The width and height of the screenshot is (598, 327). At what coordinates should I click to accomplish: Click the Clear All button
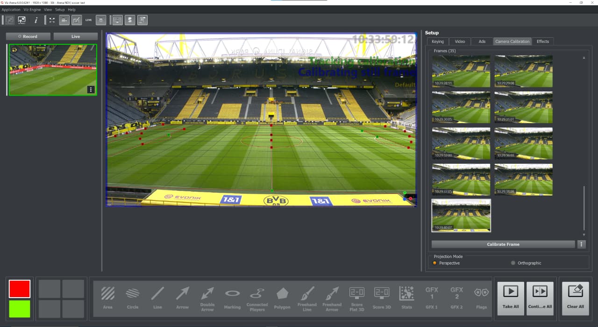click(x=575, y=299)
